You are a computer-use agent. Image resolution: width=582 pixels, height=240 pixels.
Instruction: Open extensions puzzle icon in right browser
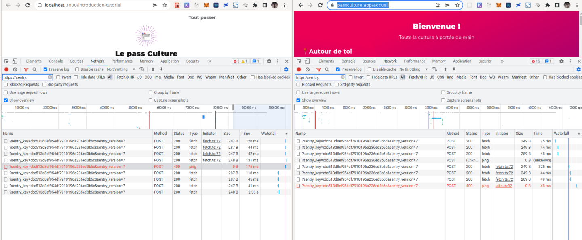coord(547,5)
